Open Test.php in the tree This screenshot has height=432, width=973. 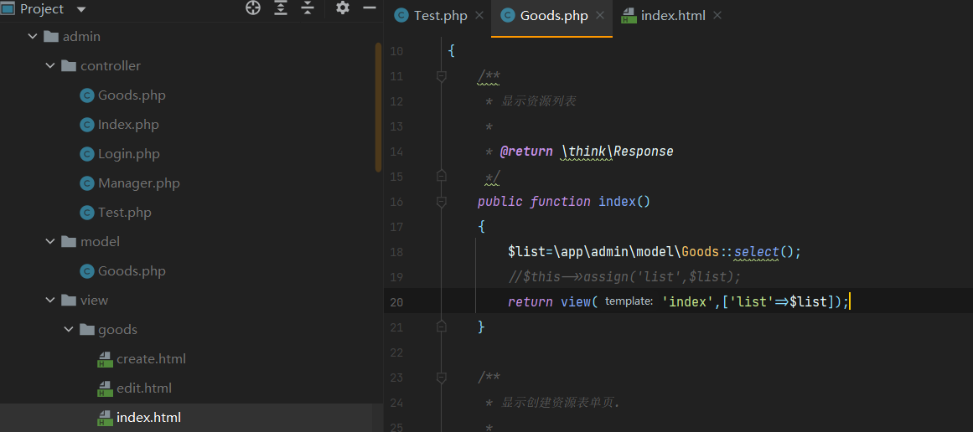coord(125,213)
